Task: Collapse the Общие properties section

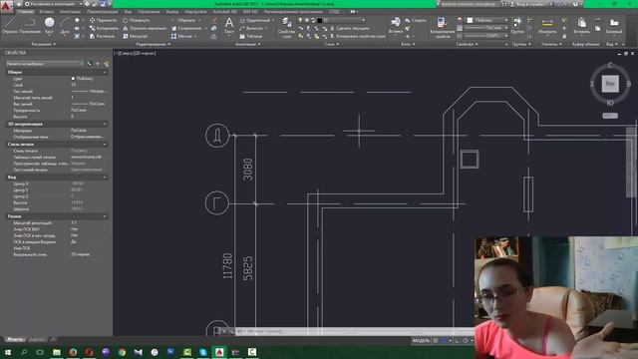Action: pos(105,72)
